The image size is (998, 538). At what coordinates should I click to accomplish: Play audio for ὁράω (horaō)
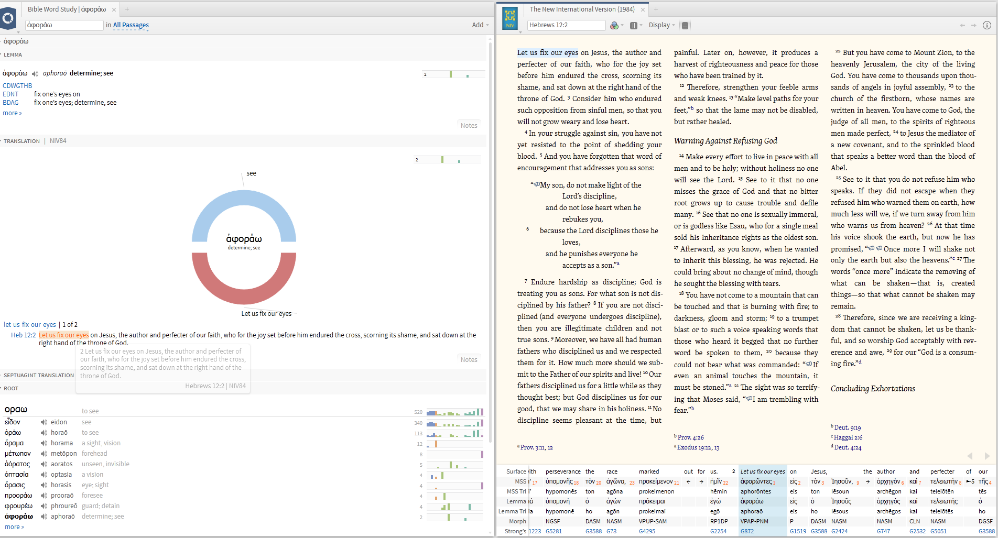tap(44, 433)
